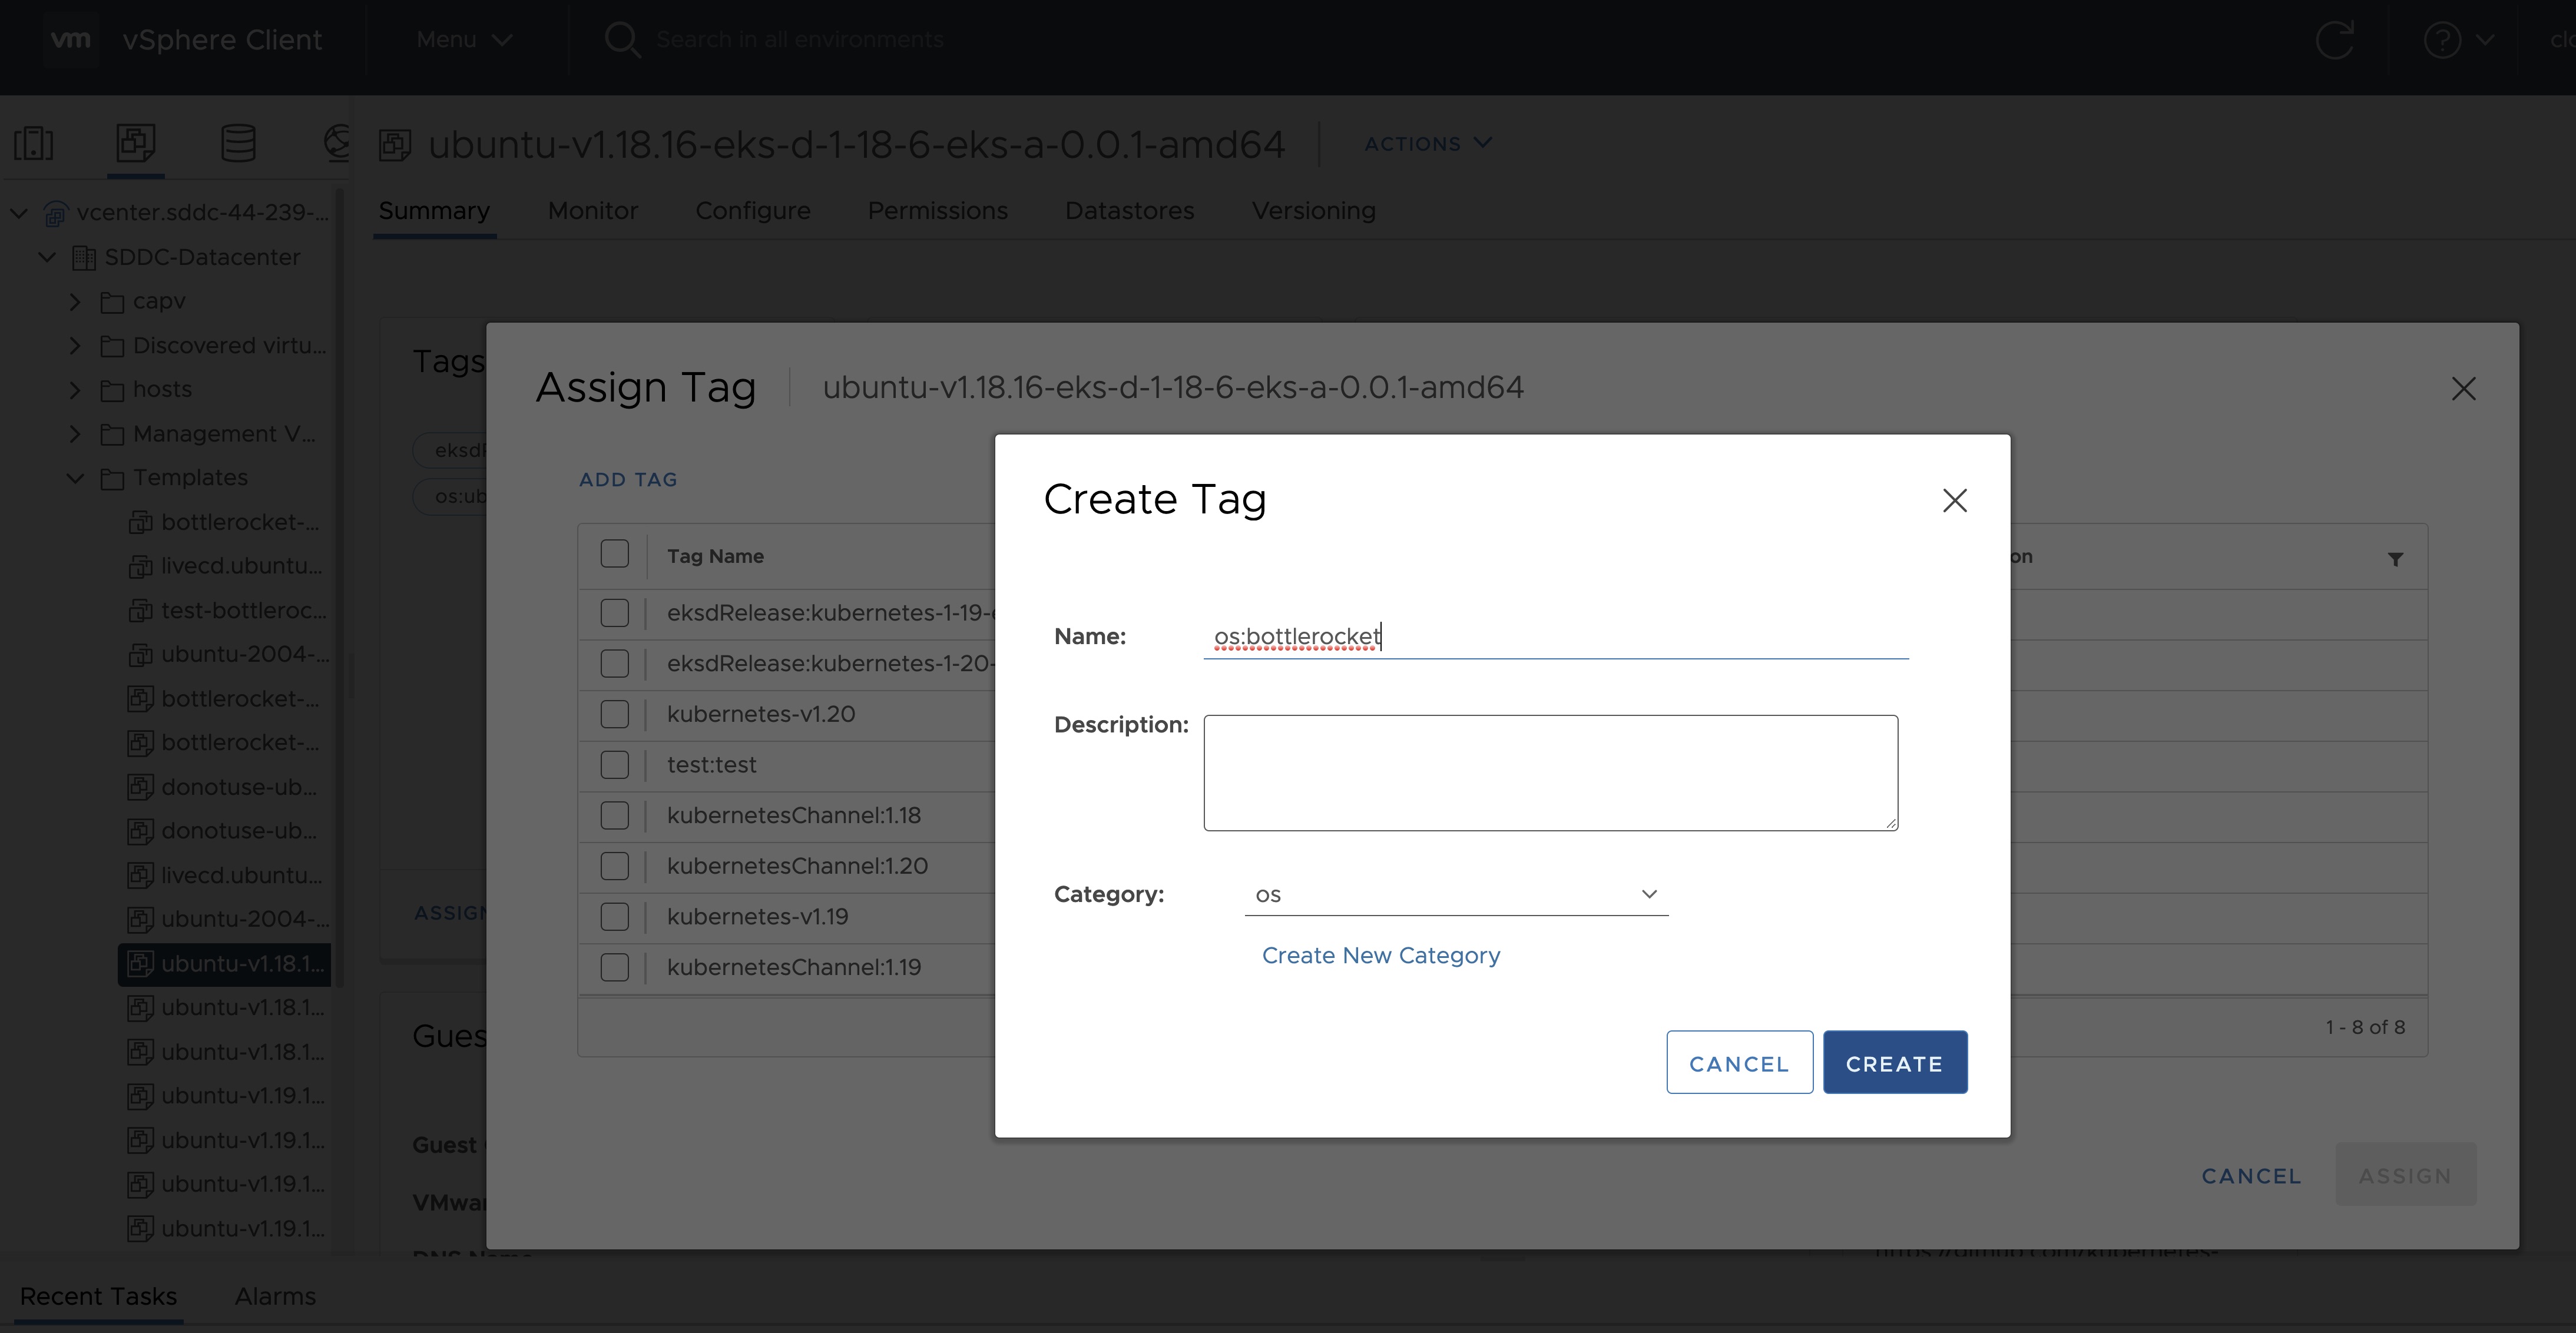Open the help question mark icon

(x=2442, y=40)
